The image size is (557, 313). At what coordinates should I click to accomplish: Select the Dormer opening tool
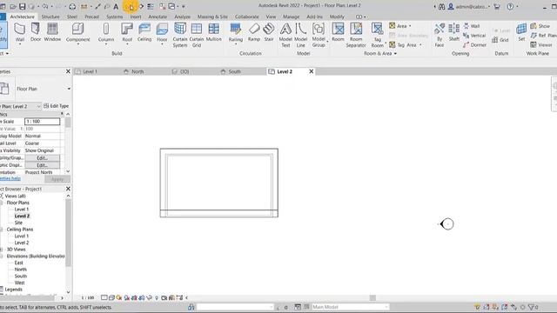pyautogui.click(x=474, y=44)
